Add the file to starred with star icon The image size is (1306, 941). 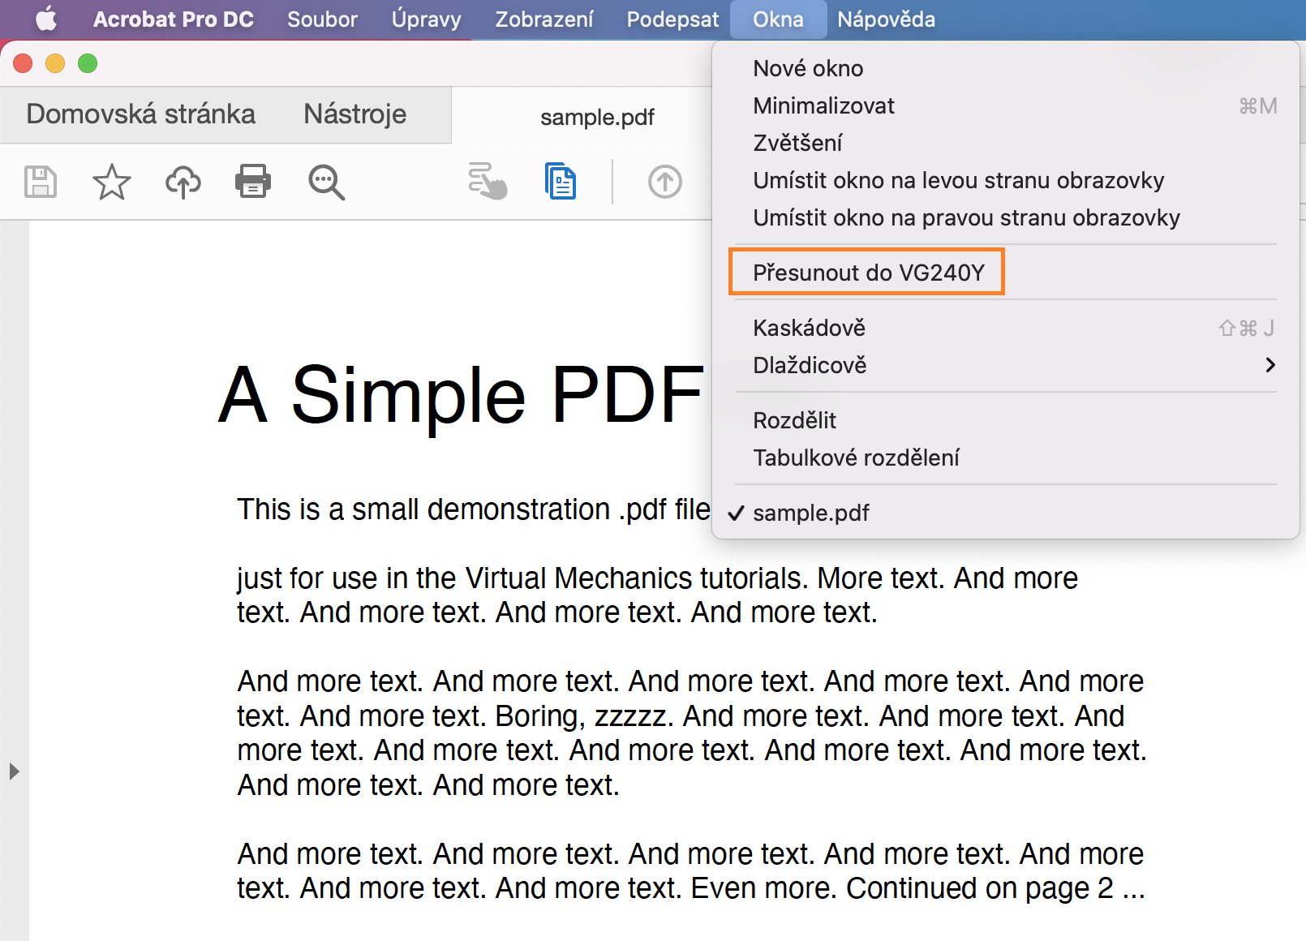click(112, 182)
